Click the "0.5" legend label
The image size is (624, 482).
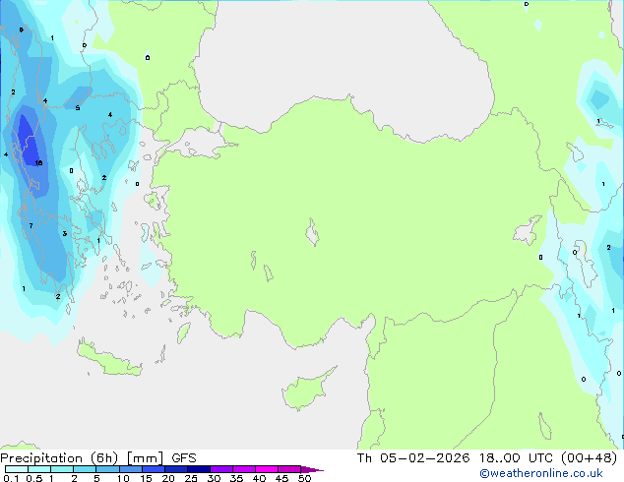[x=33, y=478]
